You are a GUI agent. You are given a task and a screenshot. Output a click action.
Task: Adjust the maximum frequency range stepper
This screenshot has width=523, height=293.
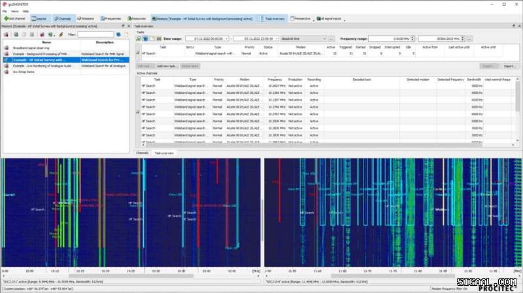coord(463,39)
